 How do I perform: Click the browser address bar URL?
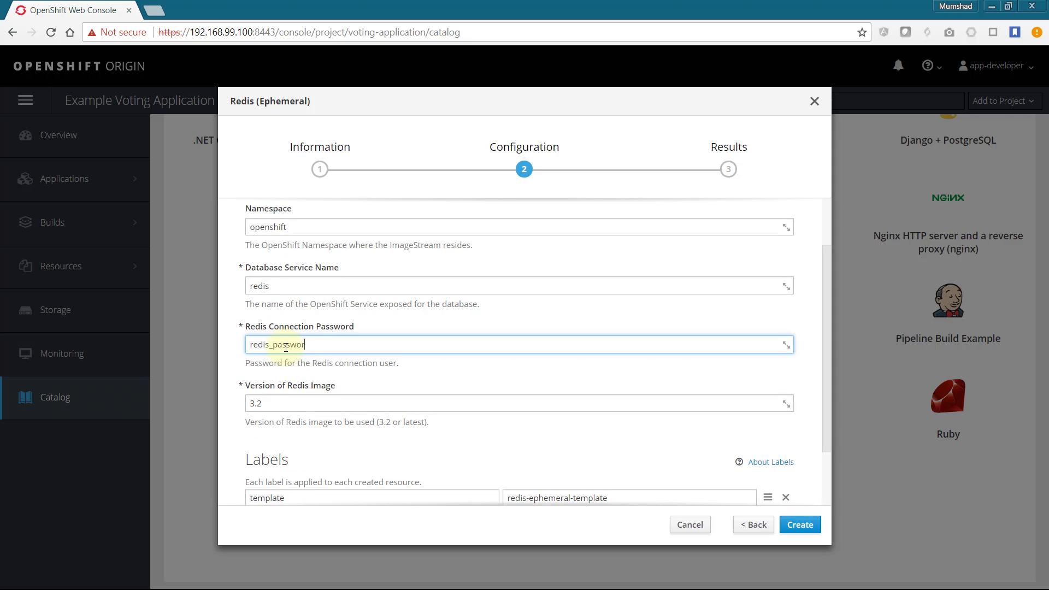click(309, 32)
